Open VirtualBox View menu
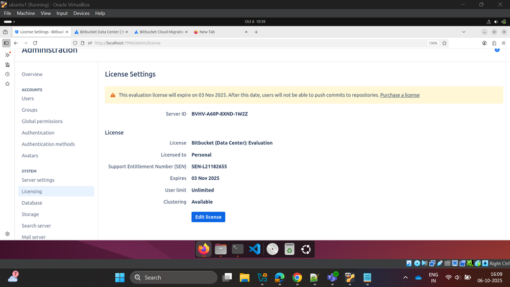The width and height of the screenshot is (510, 287). (x=45, y=13)
